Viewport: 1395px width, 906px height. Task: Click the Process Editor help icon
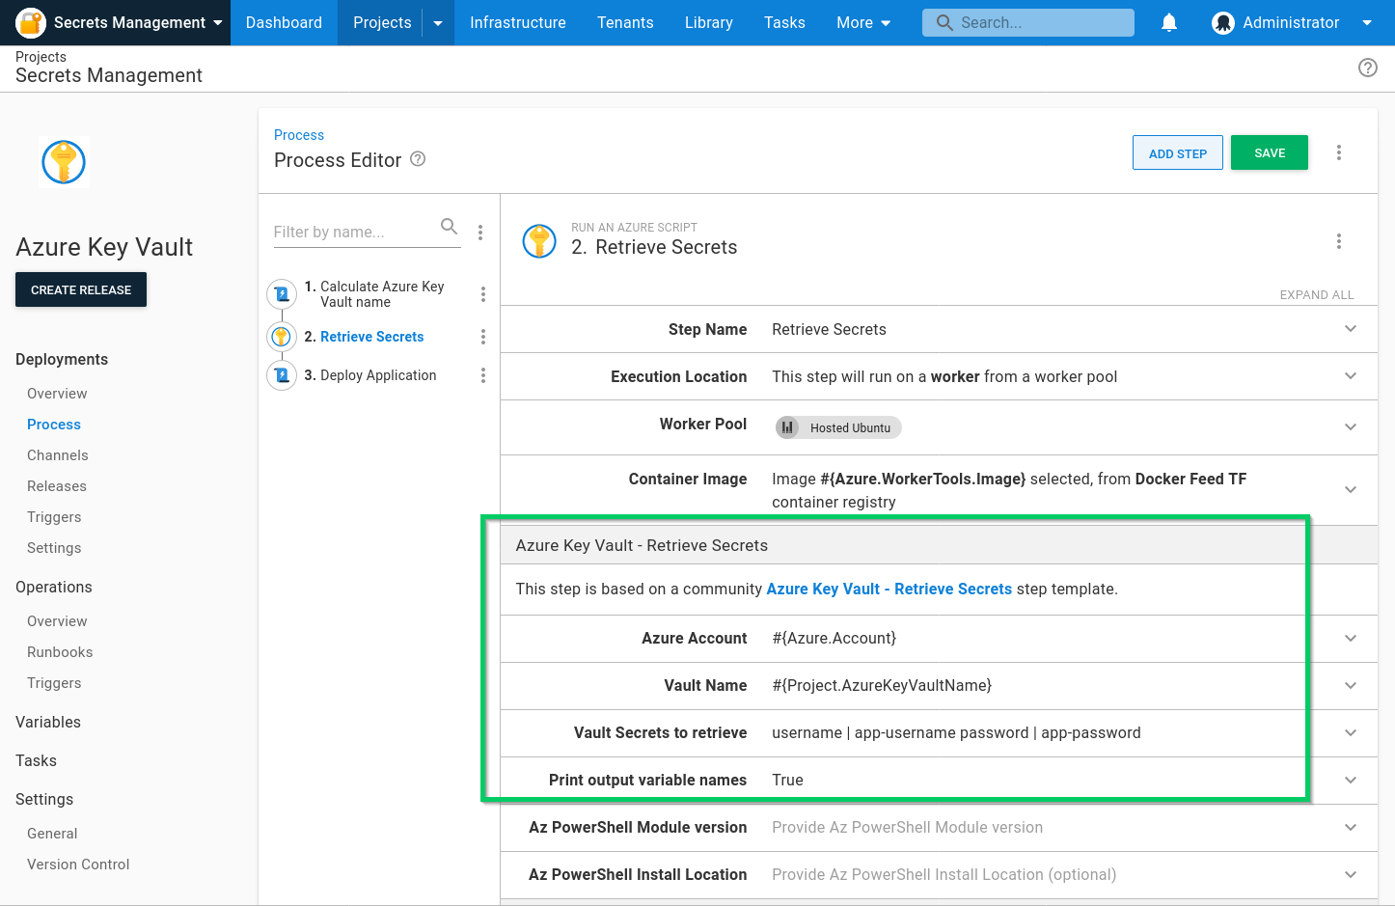click(x=417, y=159)
